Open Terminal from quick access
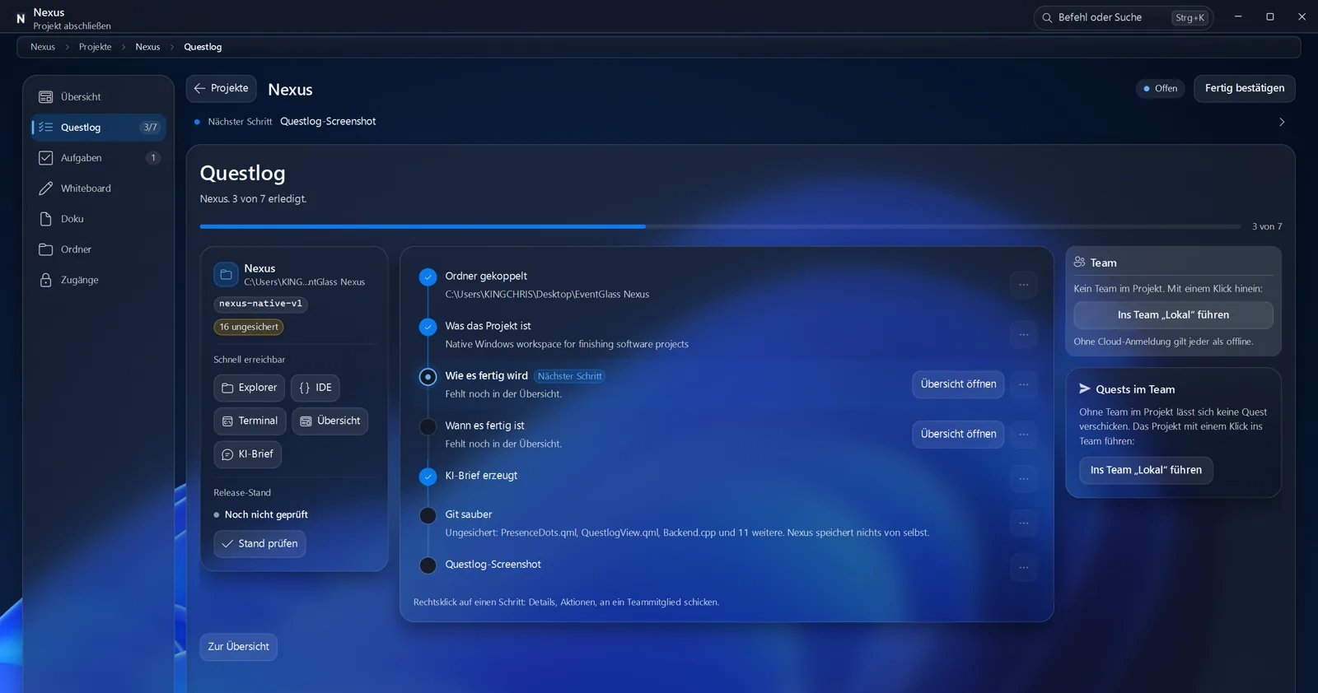Image resolution: width=1318 pixels, height=693 pixels. 250,421
